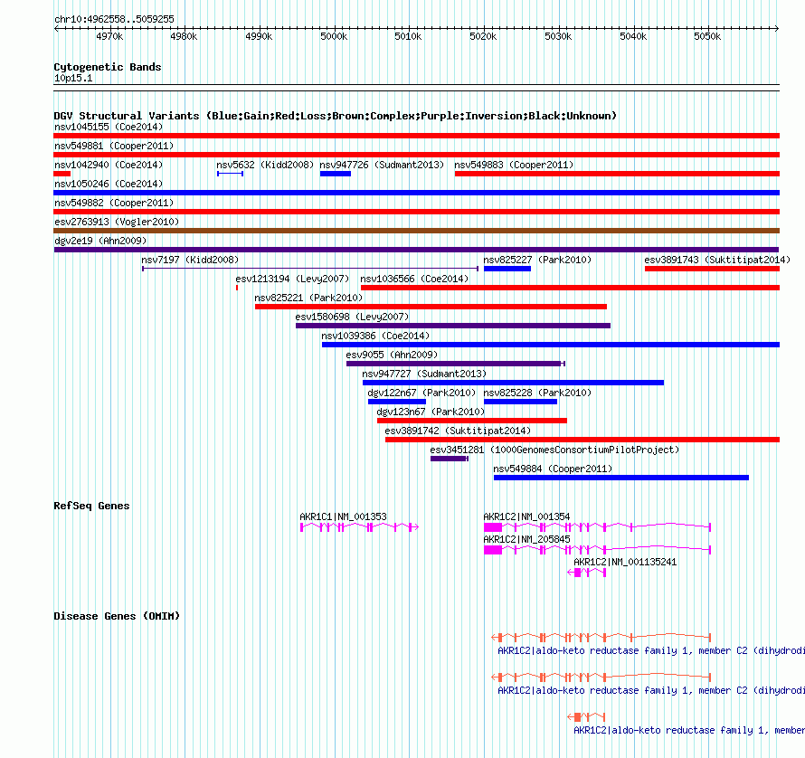Image resolution: width=805 pixels, height=758 pixels.
Task: Open the dgv122n67 (Park2010) label
Action: pos(421,393)
